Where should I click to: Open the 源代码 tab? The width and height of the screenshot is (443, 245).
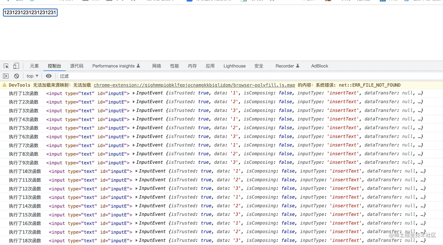coord(77,66)
